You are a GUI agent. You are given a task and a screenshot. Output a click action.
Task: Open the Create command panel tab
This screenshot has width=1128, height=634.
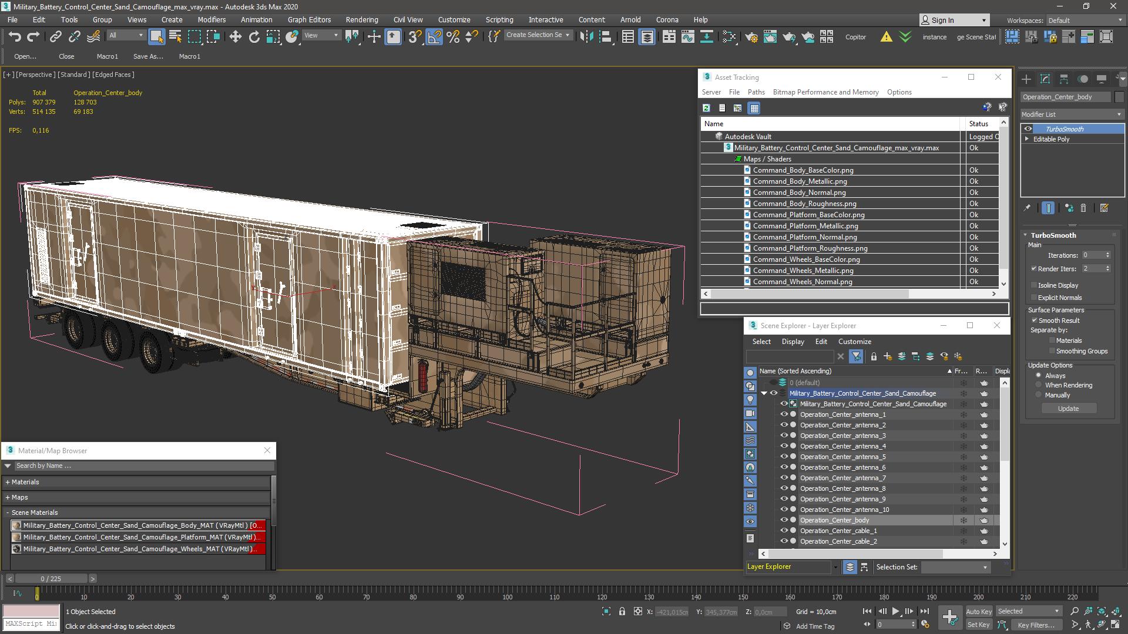tap(1026, 79)
